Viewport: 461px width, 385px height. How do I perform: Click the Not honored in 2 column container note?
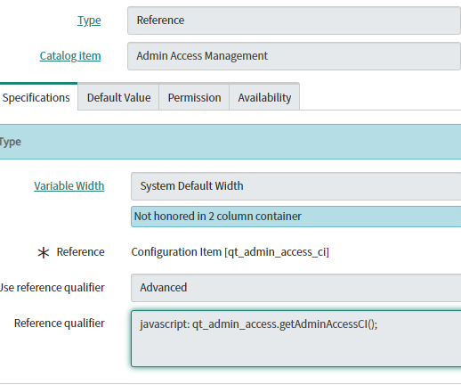pos(295,217)
